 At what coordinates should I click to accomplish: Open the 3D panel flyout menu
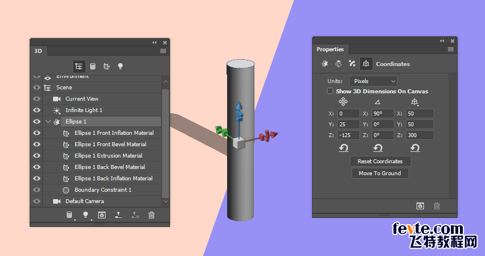point(163,51)
